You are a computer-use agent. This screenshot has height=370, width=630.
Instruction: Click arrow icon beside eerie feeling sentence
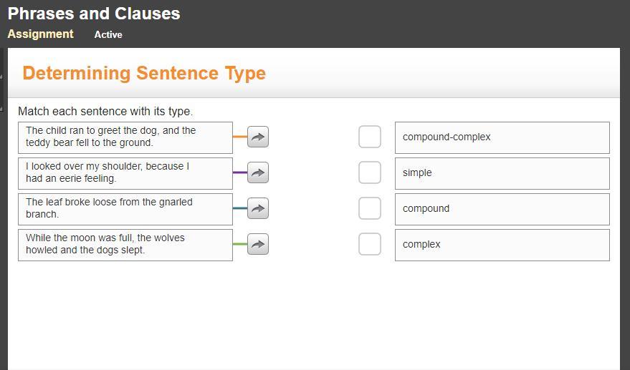258,173
